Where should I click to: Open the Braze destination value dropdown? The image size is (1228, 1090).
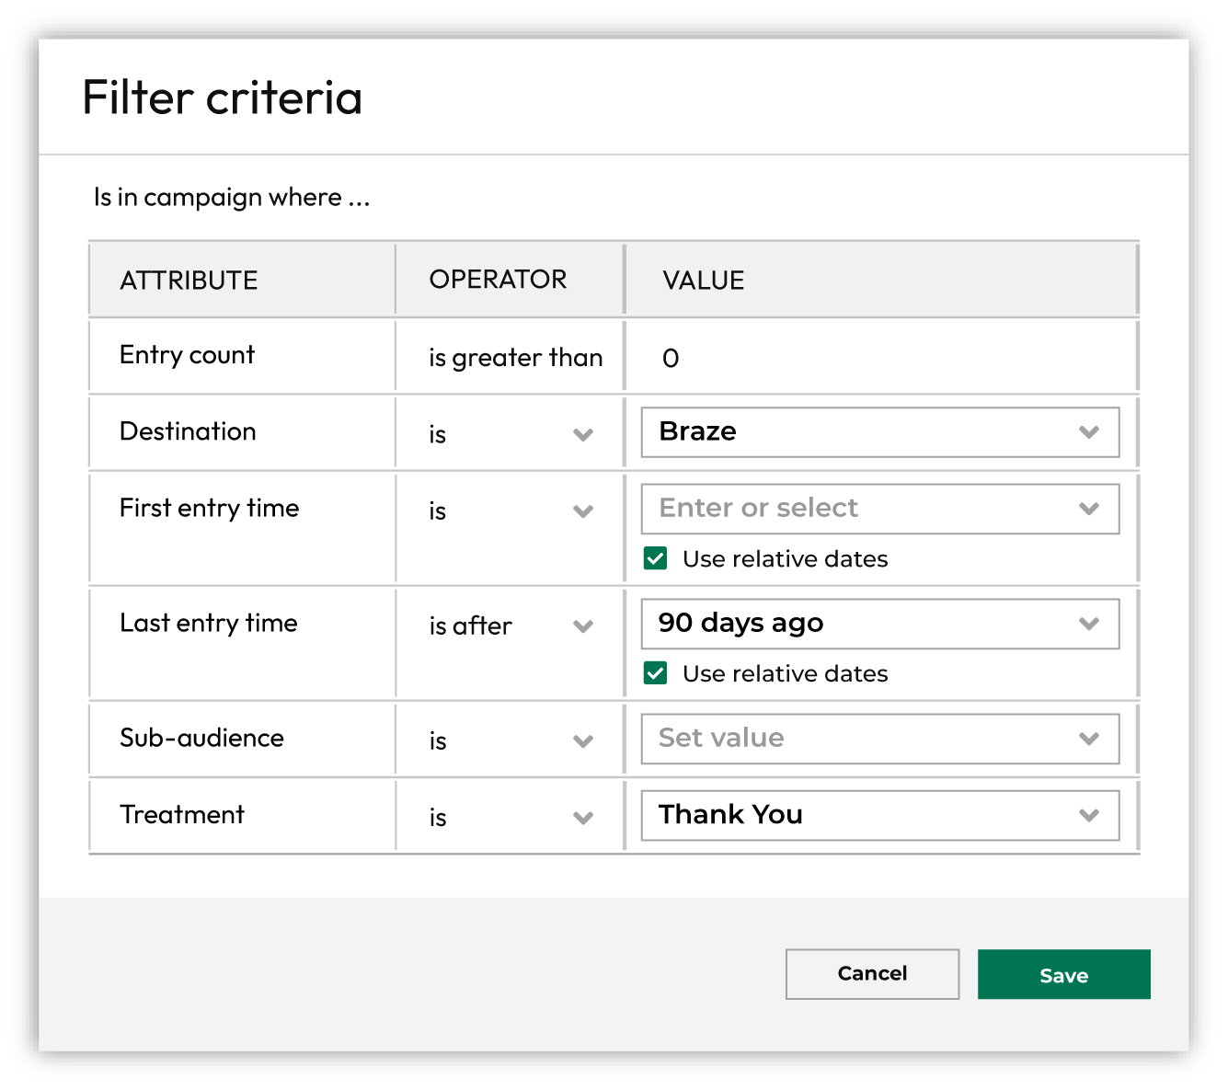coord(880,432)
